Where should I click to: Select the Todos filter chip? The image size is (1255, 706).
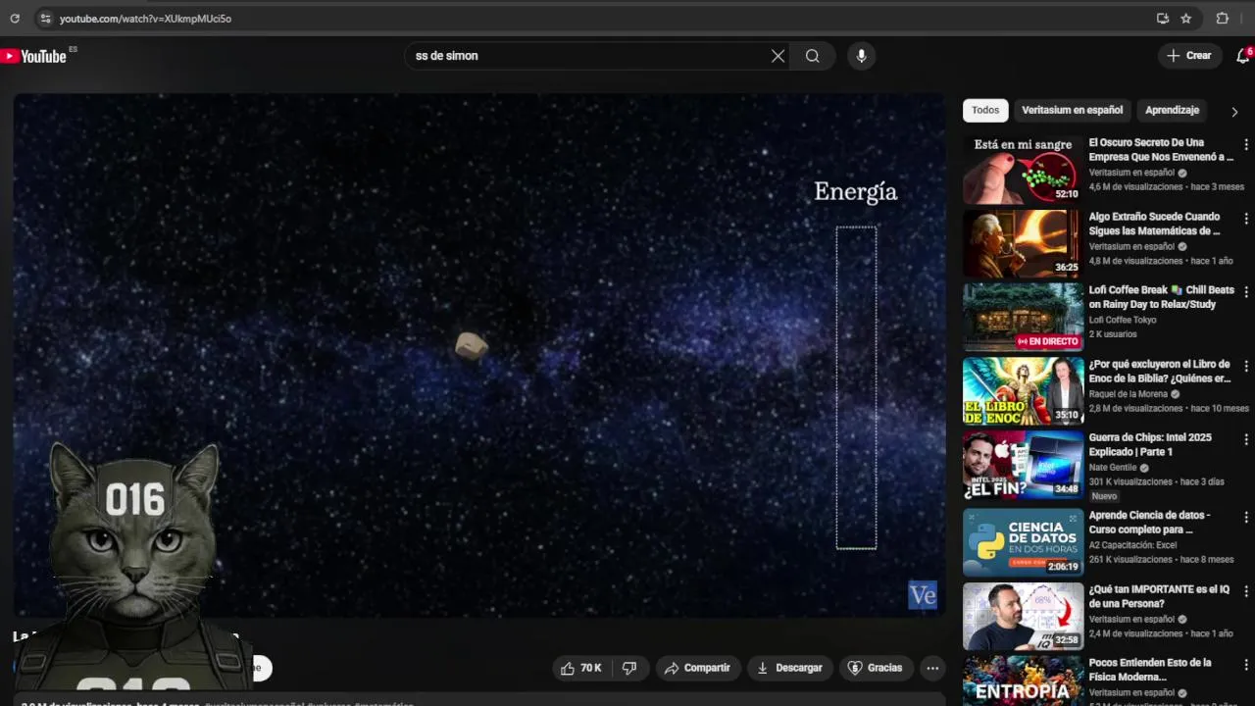coord(985,110)
